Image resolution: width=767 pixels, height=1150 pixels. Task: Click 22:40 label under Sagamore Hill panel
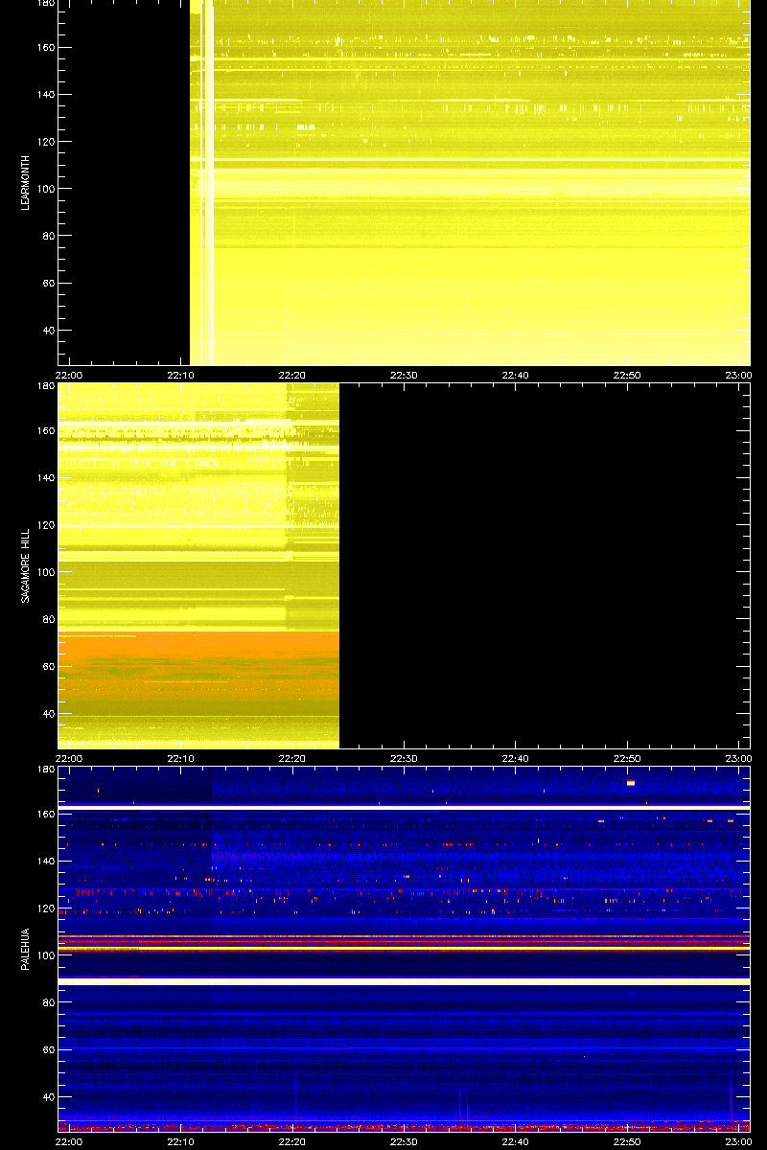tap(515, 757)
